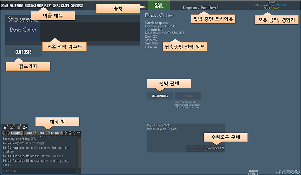Click the XP to next rank 365/1000 text
This screenshot has height=175, width=301.
click(271, 5)
